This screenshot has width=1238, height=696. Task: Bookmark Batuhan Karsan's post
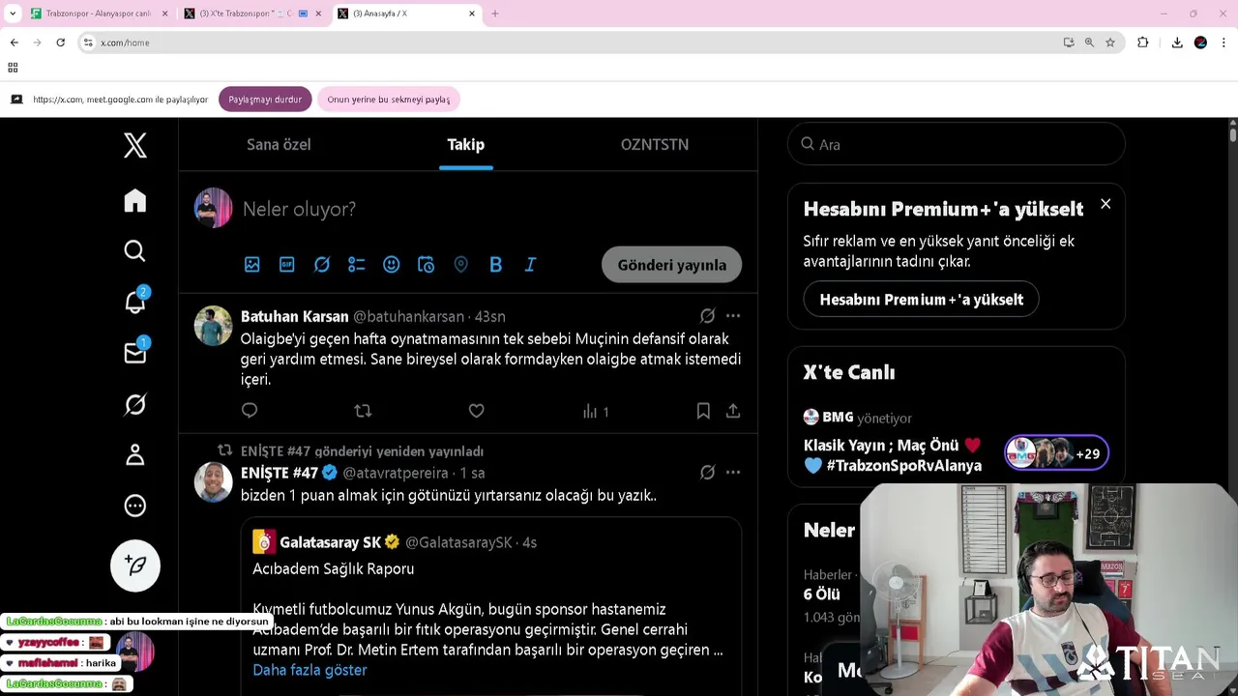coord(703,411)
